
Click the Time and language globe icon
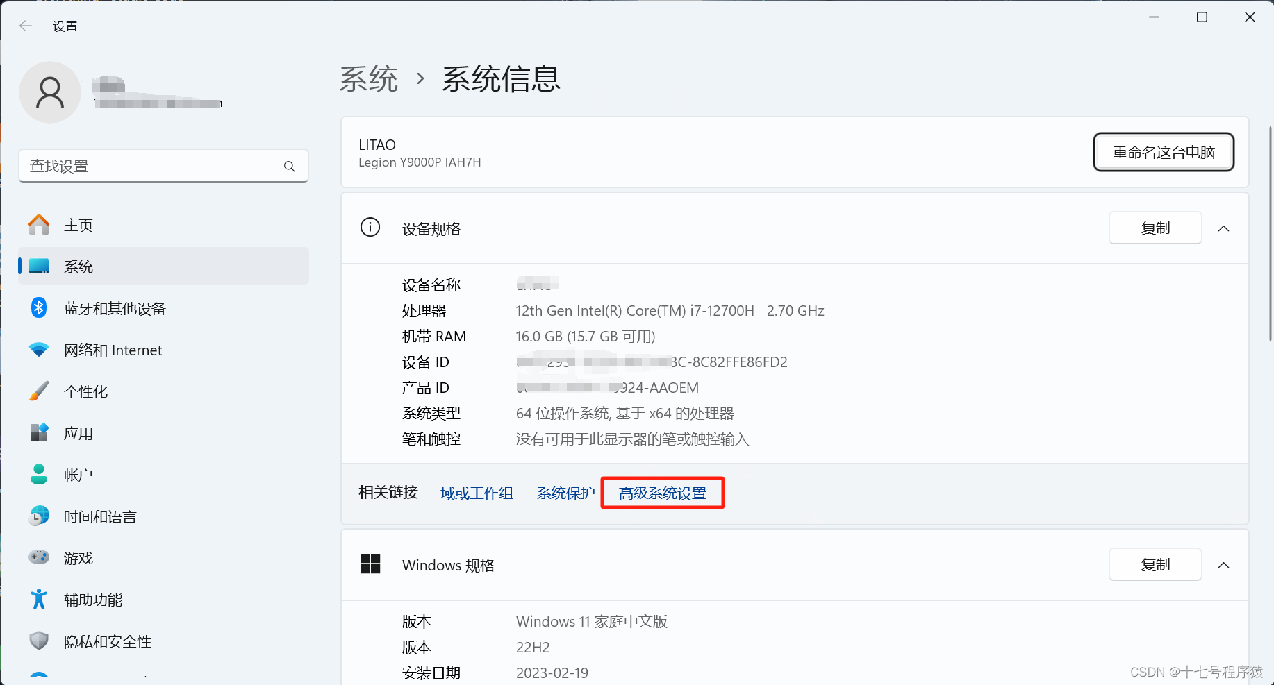[x=39, y=516]
